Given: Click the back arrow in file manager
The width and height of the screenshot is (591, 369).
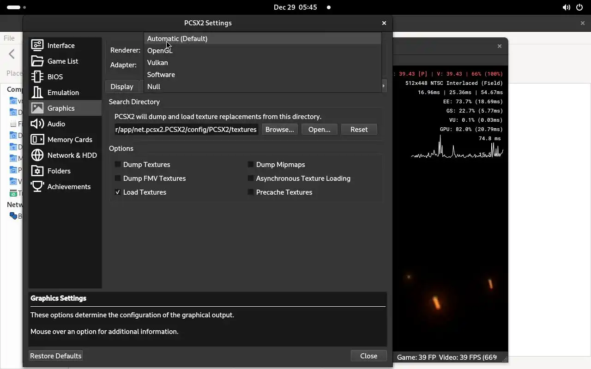Looking at the screenshot, I should pyautogui.click(x=12, y=54).
